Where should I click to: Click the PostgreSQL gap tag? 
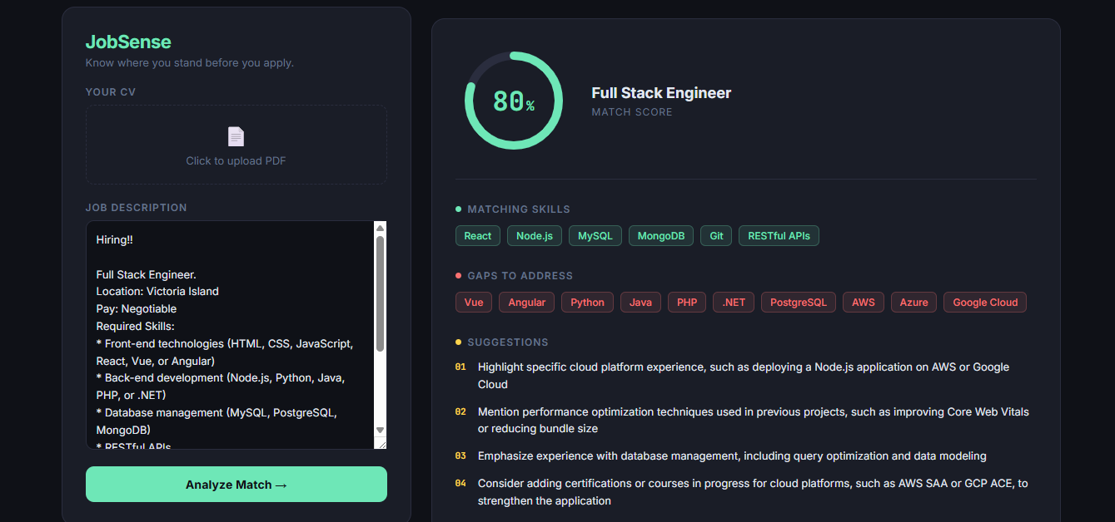799,303
